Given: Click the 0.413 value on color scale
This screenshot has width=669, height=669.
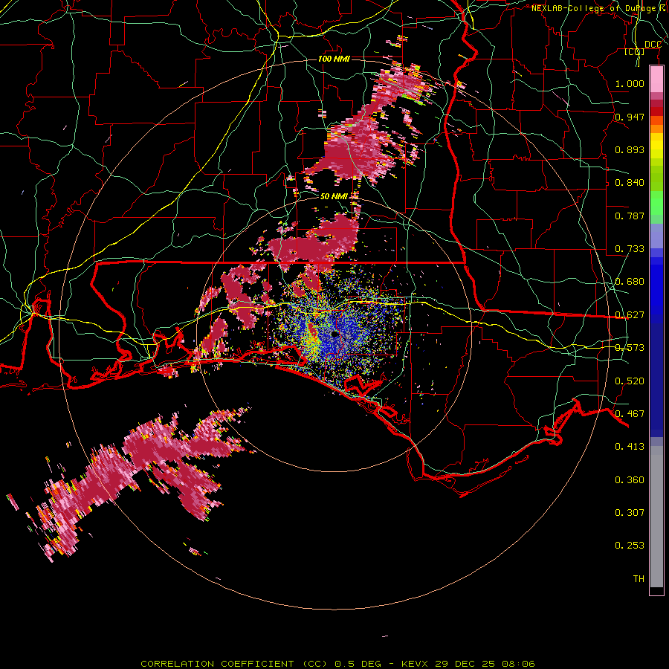Looking at the screenshot, I should [630, 447].
